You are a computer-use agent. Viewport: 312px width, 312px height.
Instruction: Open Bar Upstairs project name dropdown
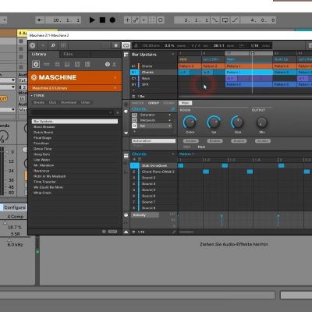pos(173,54)
